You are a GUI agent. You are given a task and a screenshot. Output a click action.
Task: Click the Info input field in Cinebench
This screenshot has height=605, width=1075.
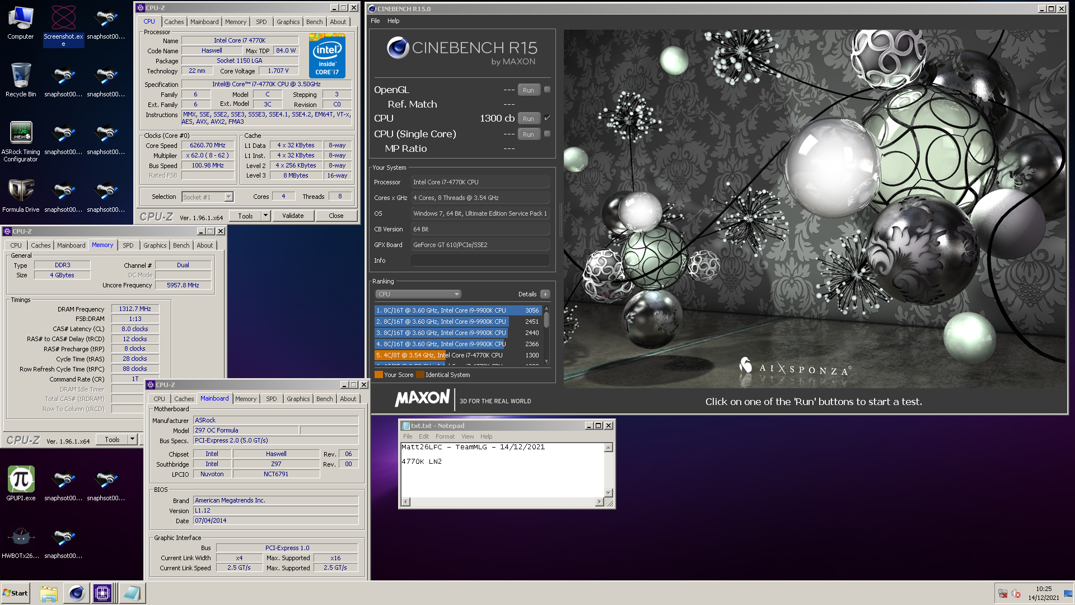coord(480,260)
